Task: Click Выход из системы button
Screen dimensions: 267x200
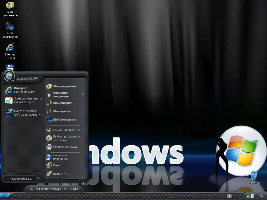Action: [x=46, y=189]
